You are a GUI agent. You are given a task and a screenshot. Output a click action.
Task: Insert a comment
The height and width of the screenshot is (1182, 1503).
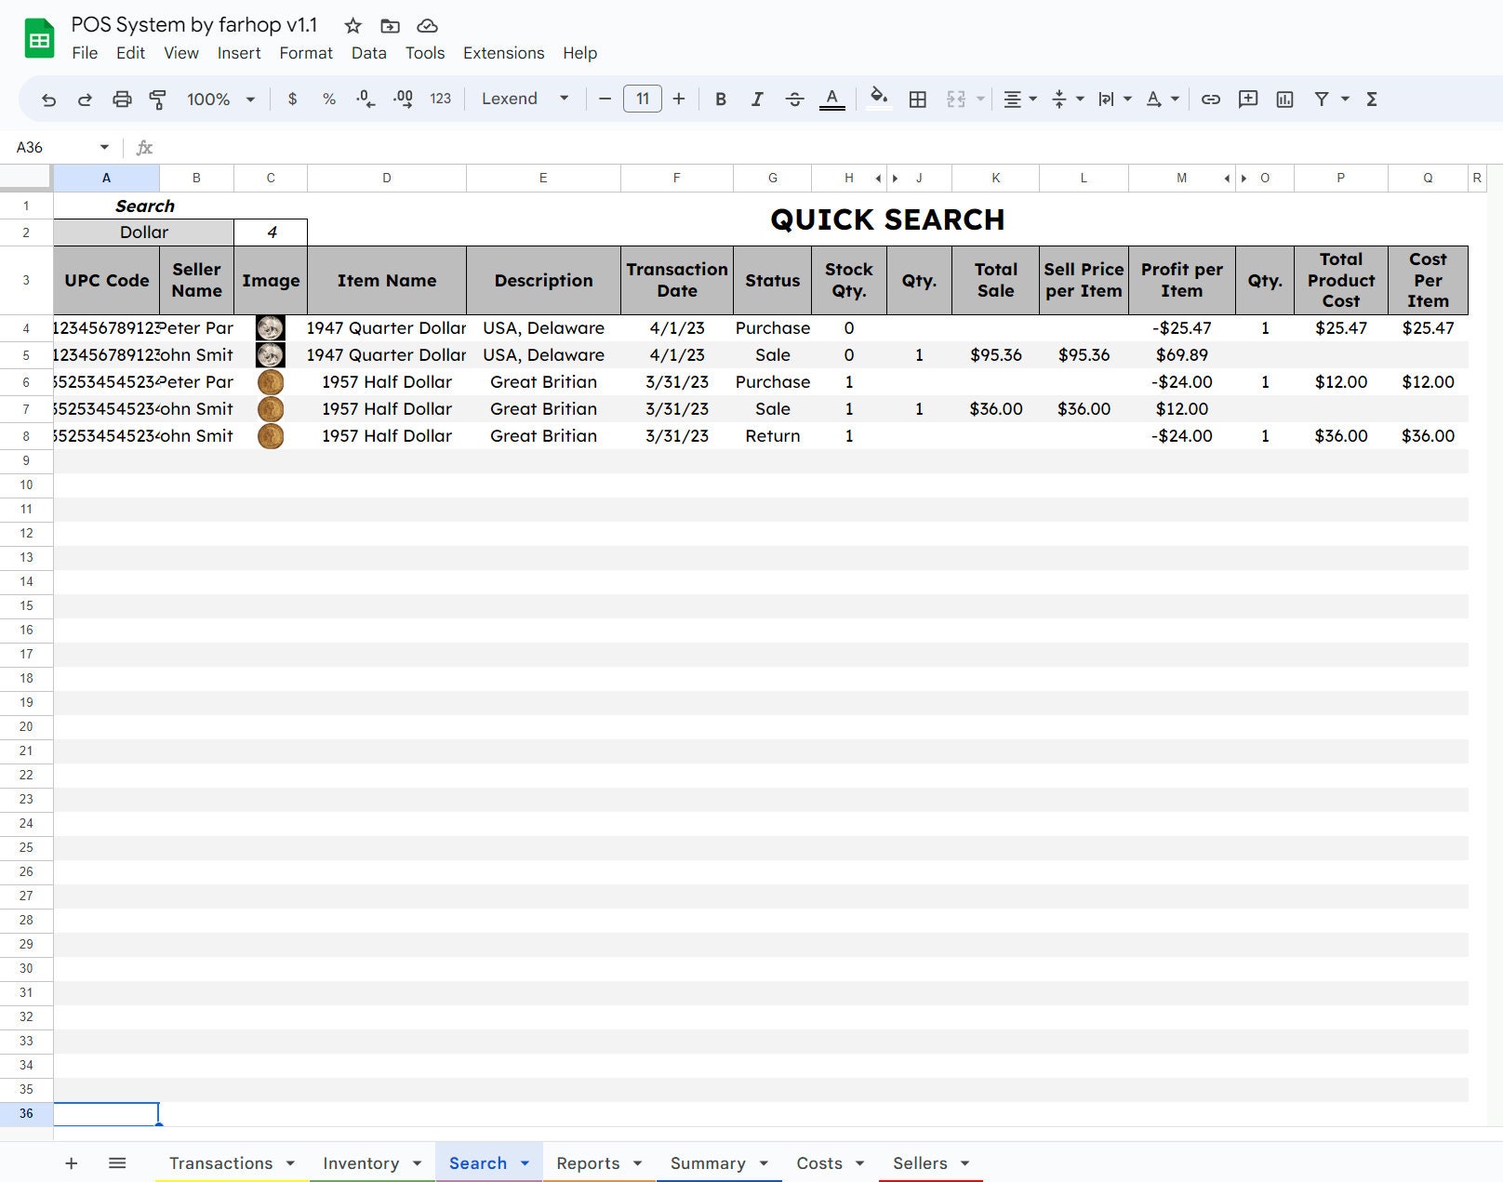(x=1248, y=100)
